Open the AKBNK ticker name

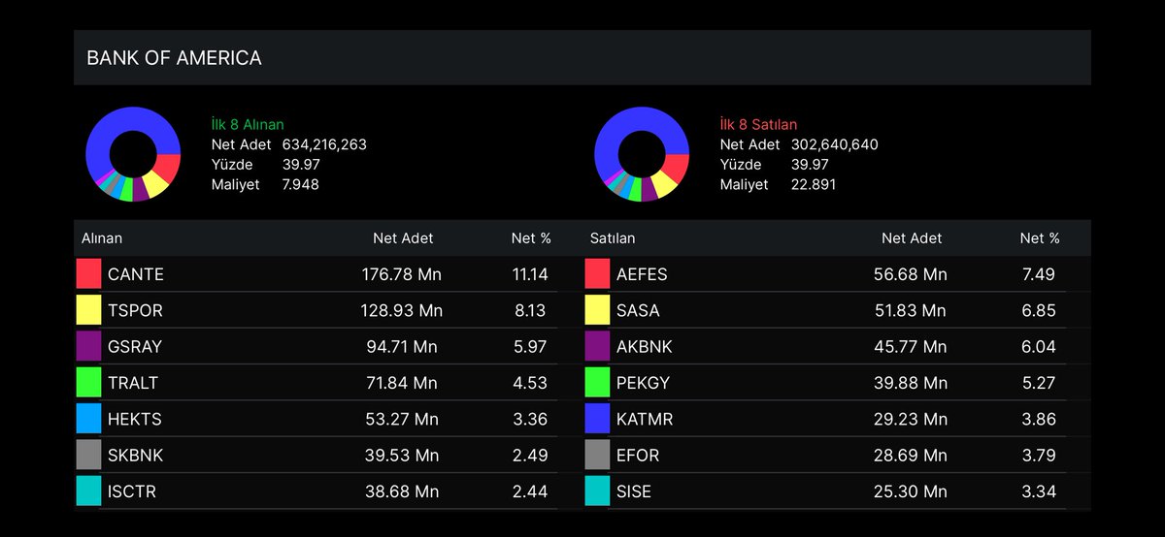(x=645, y=346)
